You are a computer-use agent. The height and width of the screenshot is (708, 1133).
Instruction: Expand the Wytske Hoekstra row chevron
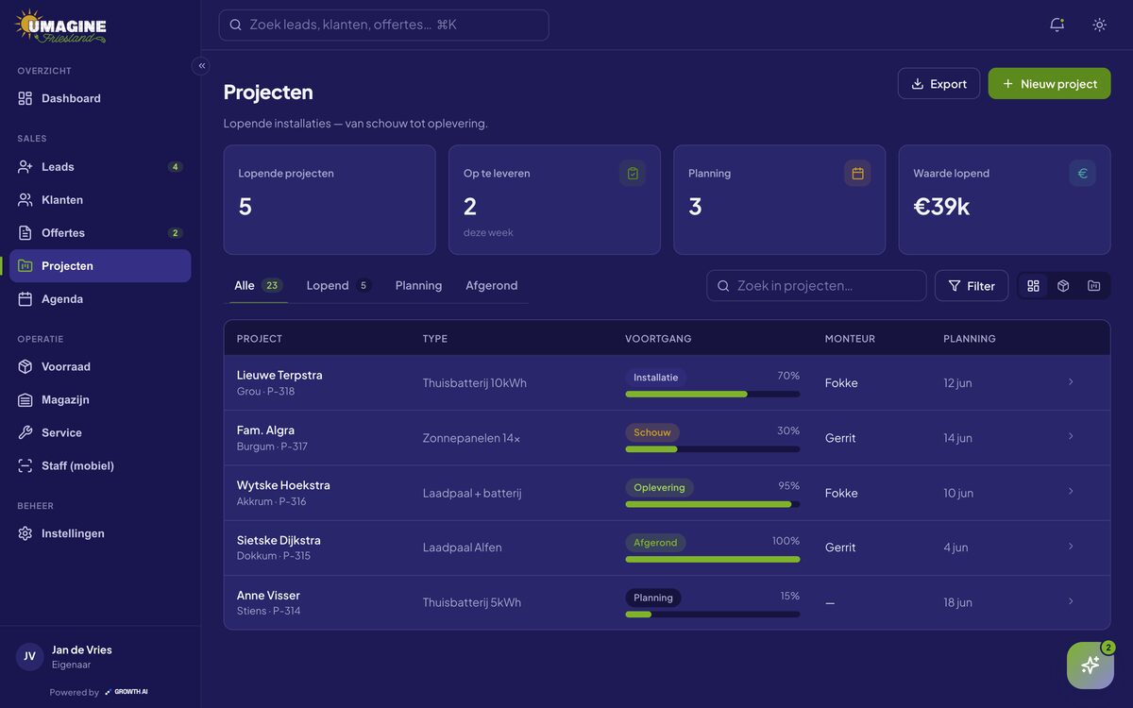1071,492
